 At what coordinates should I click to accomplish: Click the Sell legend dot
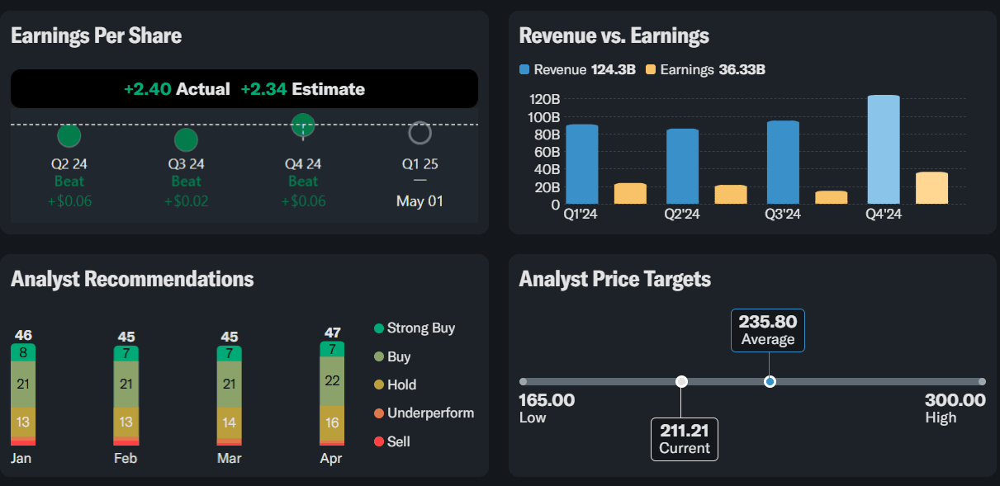click(x=379, y=441)
